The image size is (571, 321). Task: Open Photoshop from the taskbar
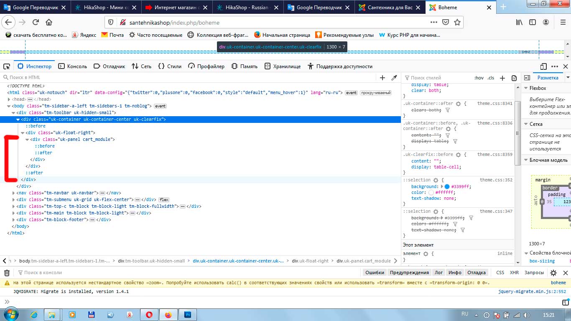coord(188,315)
